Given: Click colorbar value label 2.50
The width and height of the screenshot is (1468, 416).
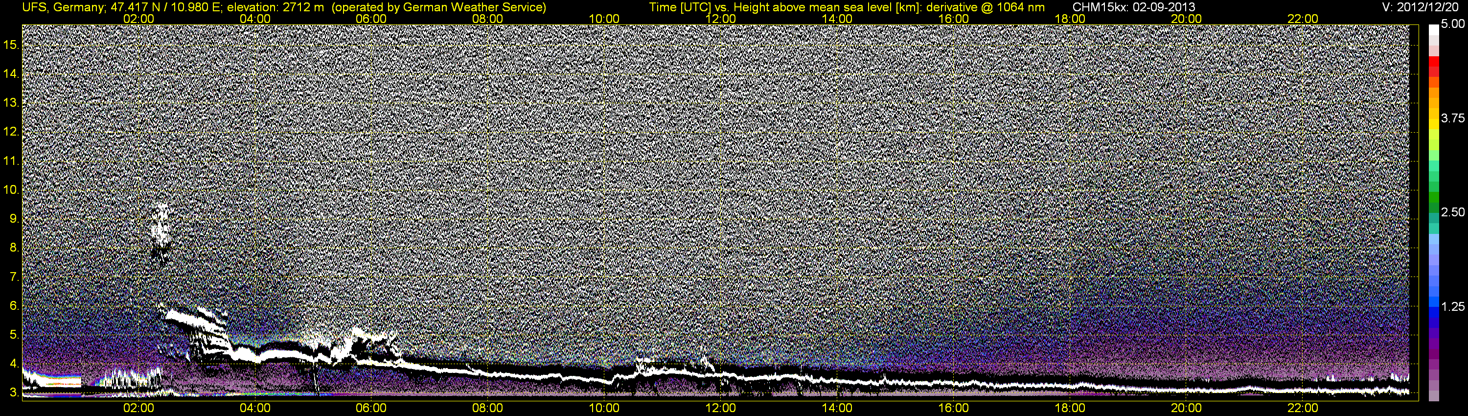Looking at the screenshot, I should pos(1453,212).
